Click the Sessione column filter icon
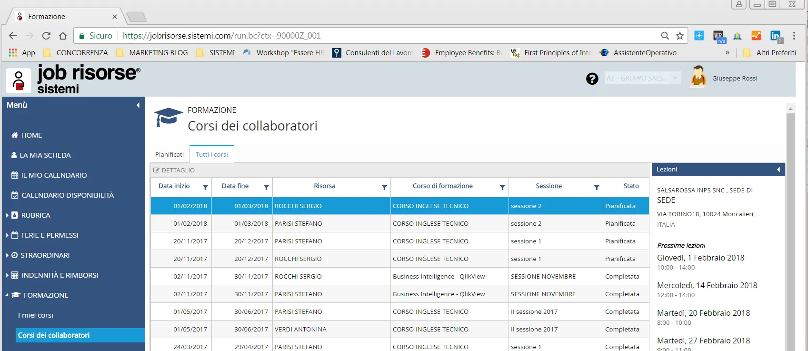 click(x=597, y=187)
